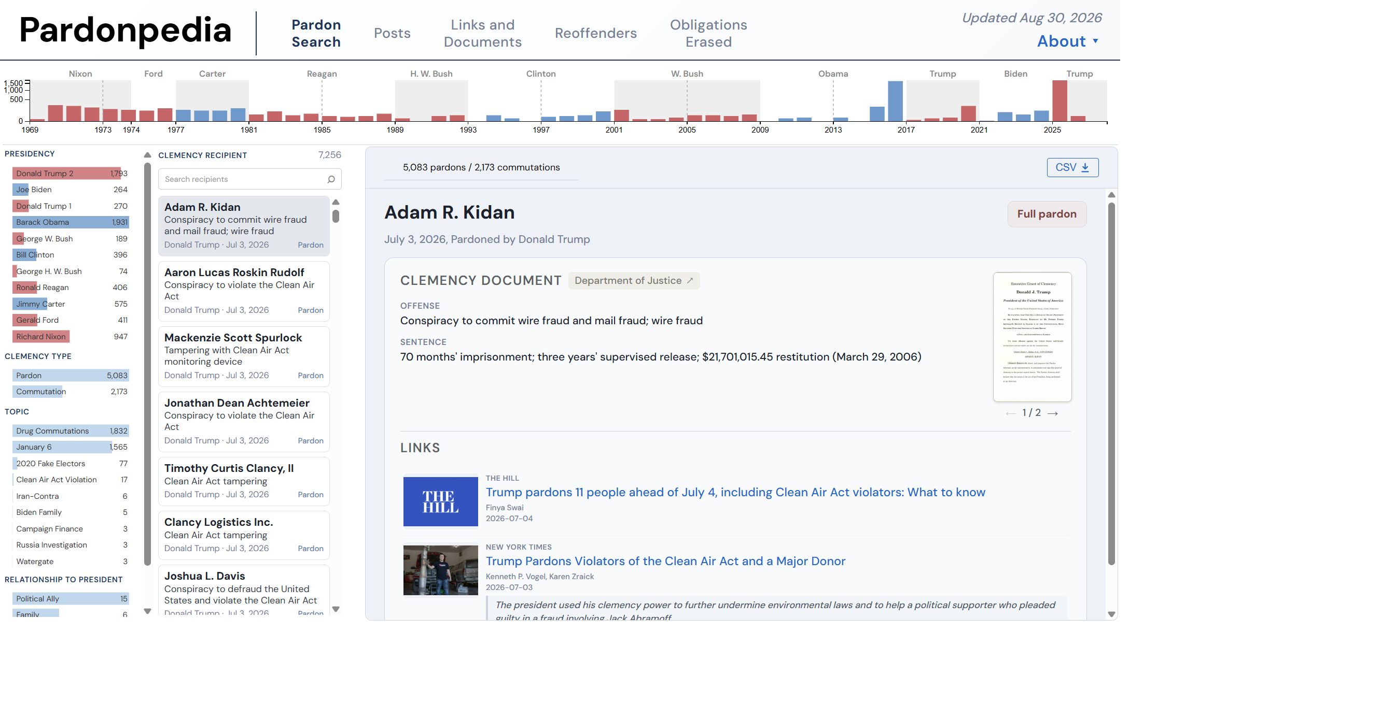Open the About dropdown menu
Viewport: 1394px width, 705px height.
[1067, 41]
